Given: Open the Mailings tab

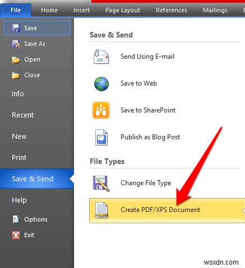Looking at the screenshot, I should [x=215, y=10].
